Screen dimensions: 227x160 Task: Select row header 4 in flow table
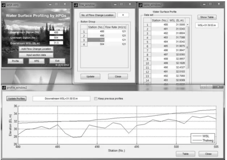[84, 44]
